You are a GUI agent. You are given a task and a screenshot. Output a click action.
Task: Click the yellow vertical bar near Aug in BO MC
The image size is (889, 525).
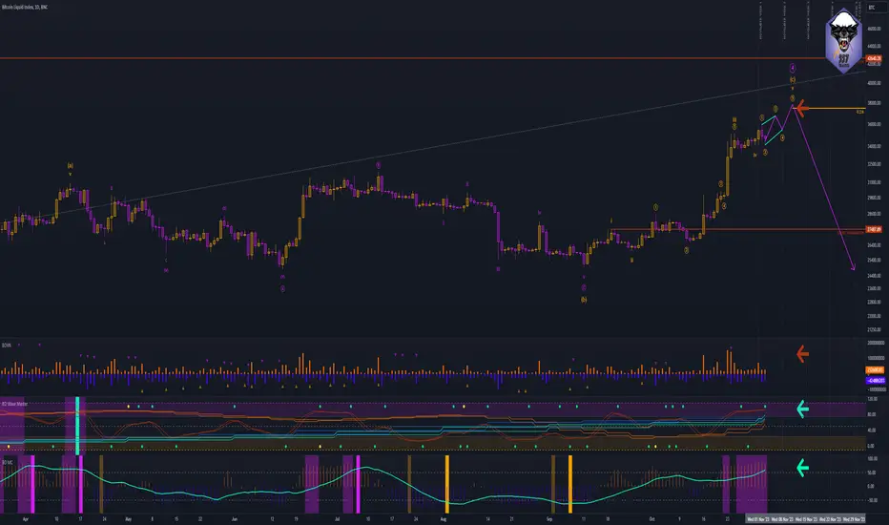(x=446, y=484)
